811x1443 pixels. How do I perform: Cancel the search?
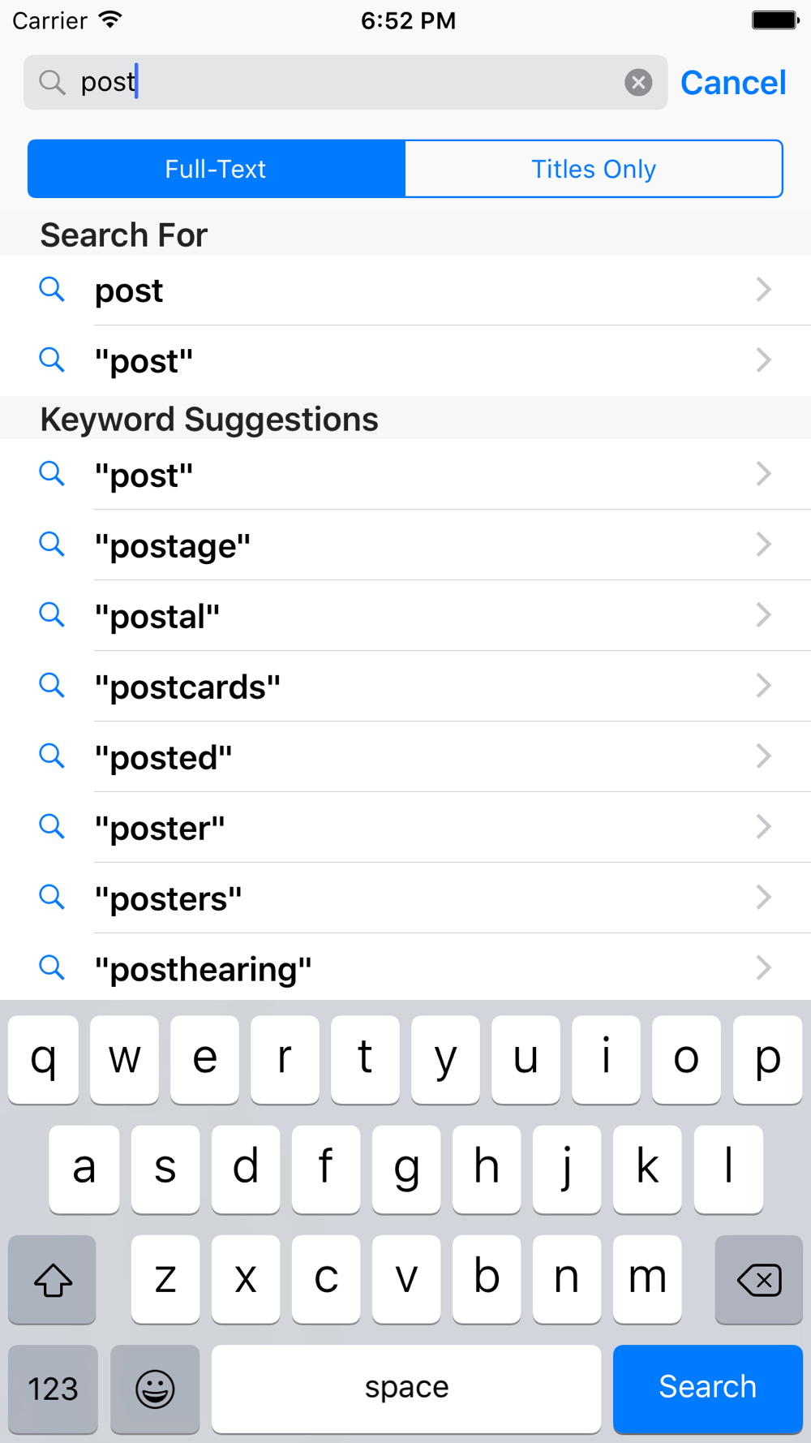[733, 82]
